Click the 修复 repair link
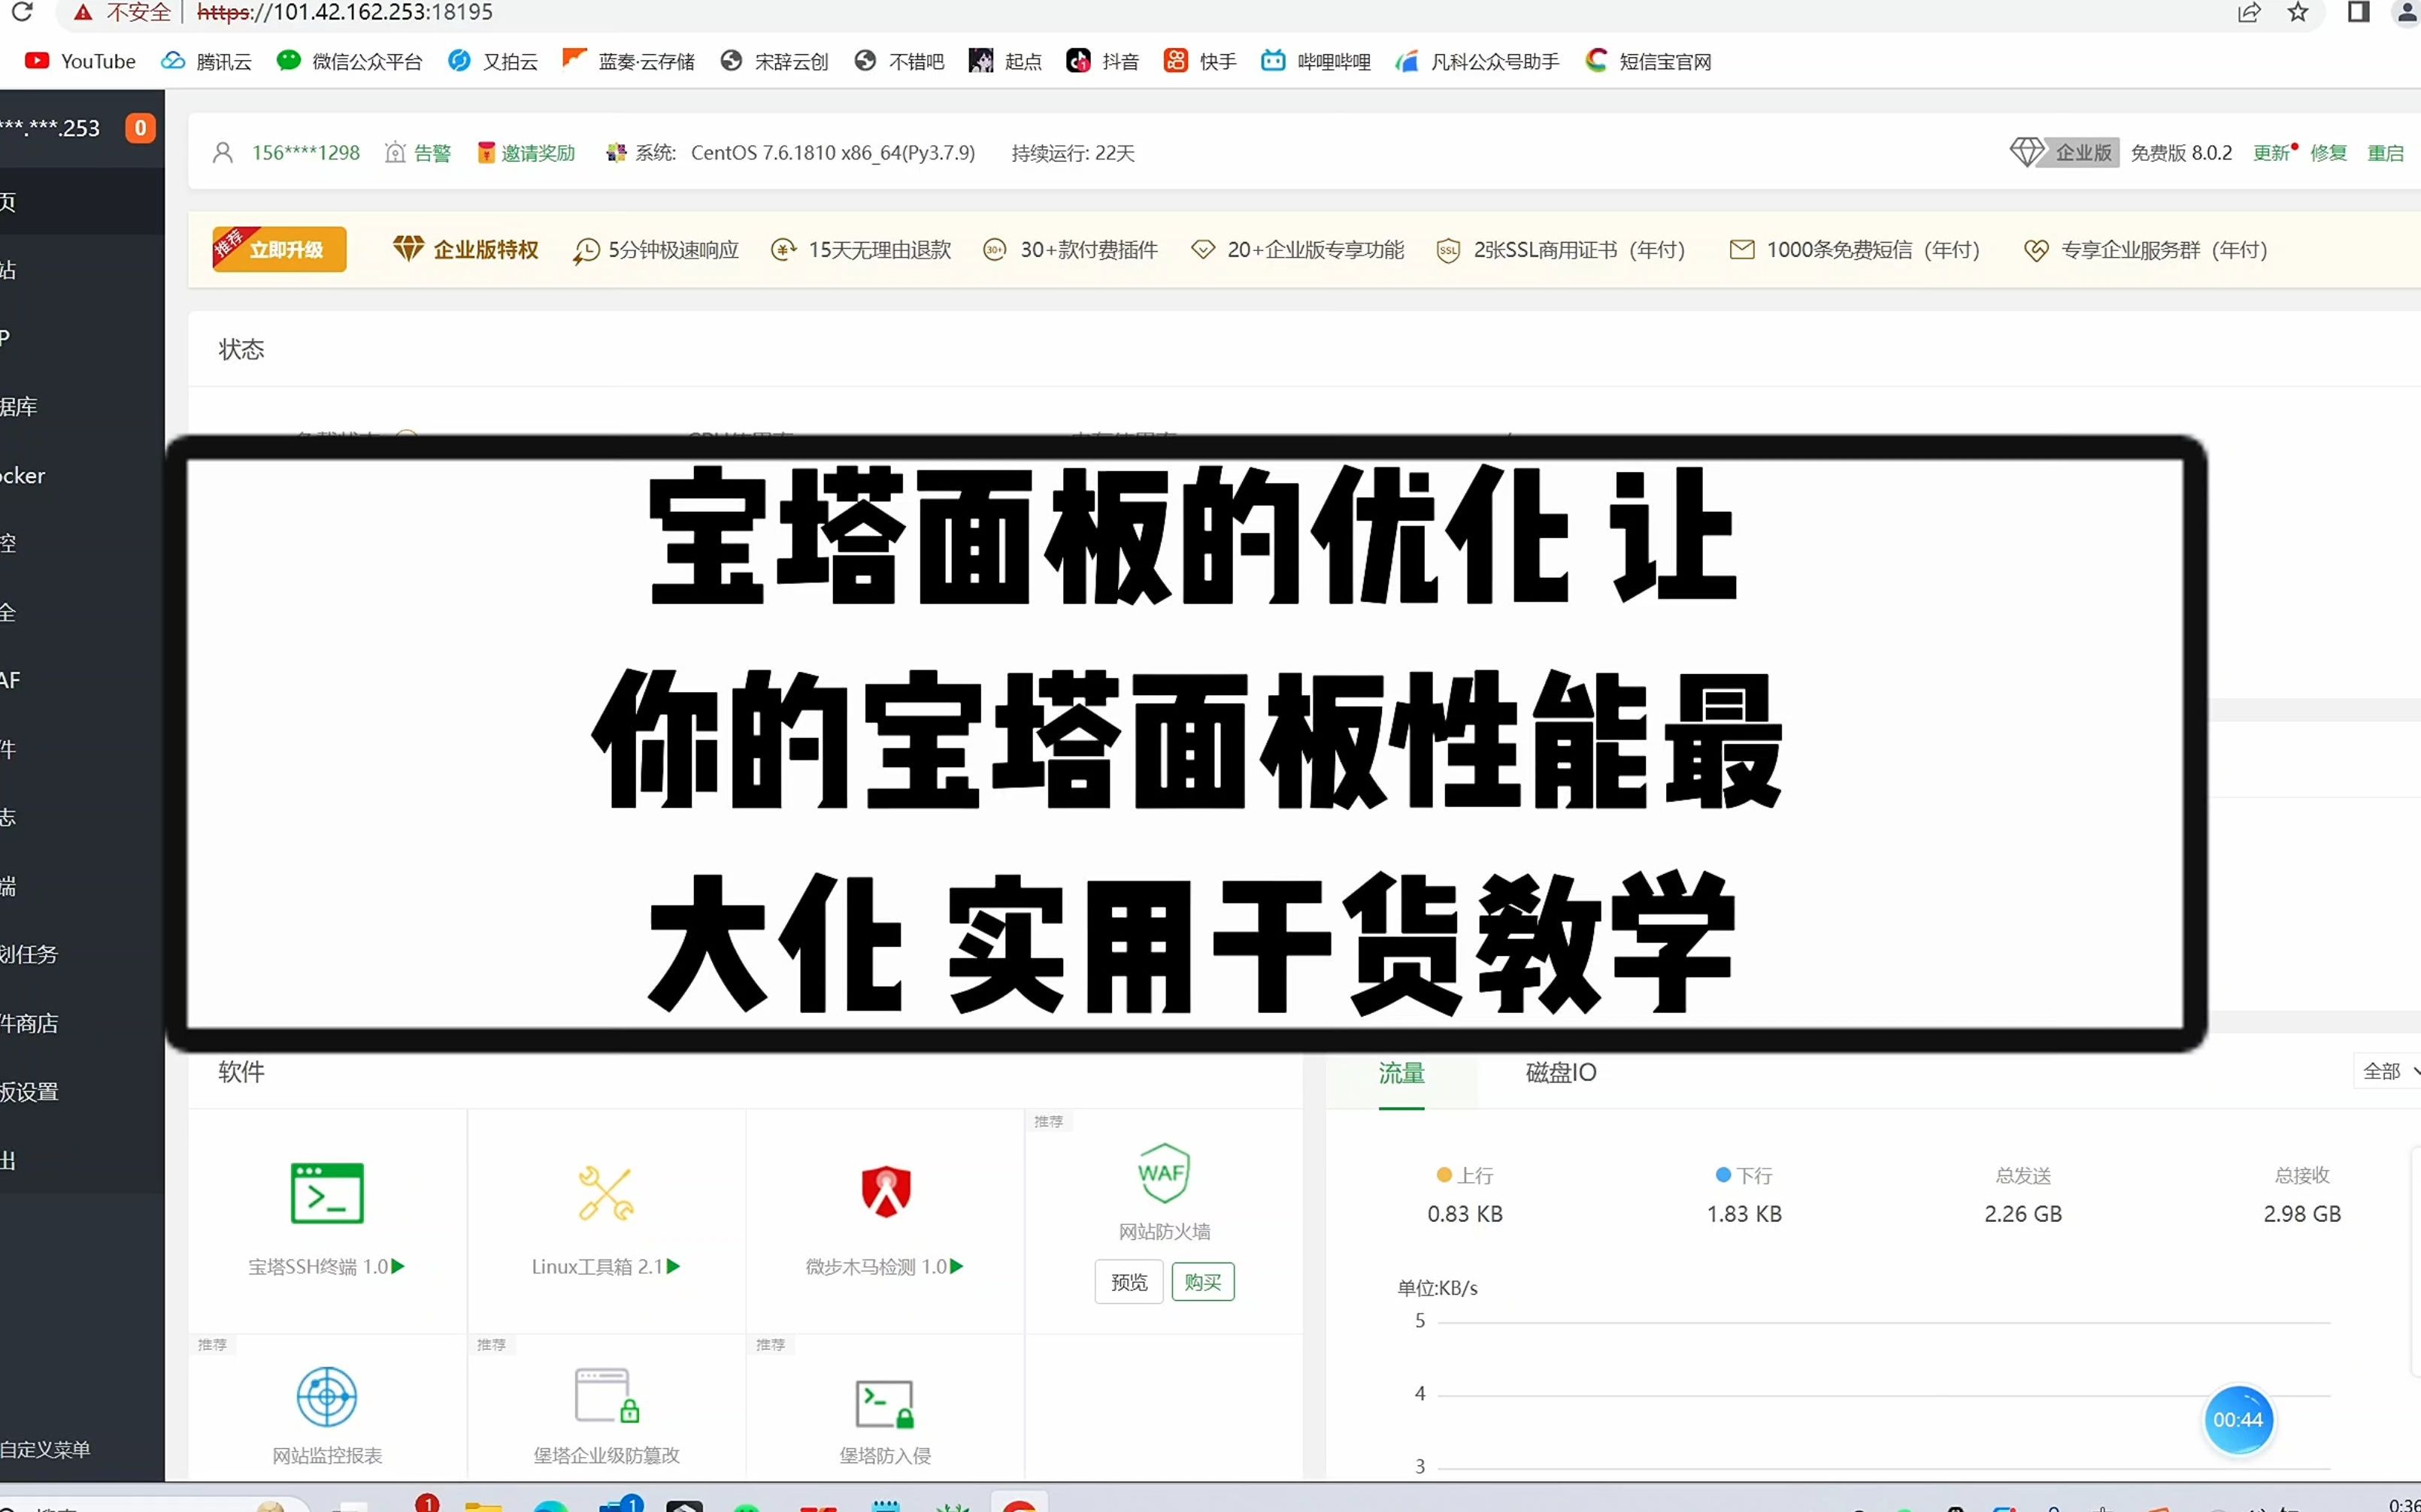The image size is (2421, 1512). pos(2328,153)
